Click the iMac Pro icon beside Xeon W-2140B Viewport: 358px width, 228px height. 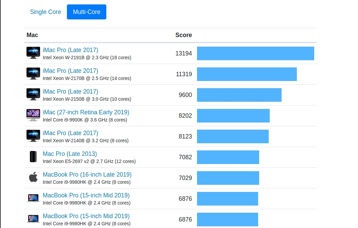(33, 136)
